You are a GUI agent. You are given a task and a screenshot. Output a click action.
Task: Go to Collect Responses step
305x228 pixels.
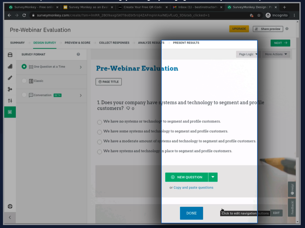tap(114, 42)
